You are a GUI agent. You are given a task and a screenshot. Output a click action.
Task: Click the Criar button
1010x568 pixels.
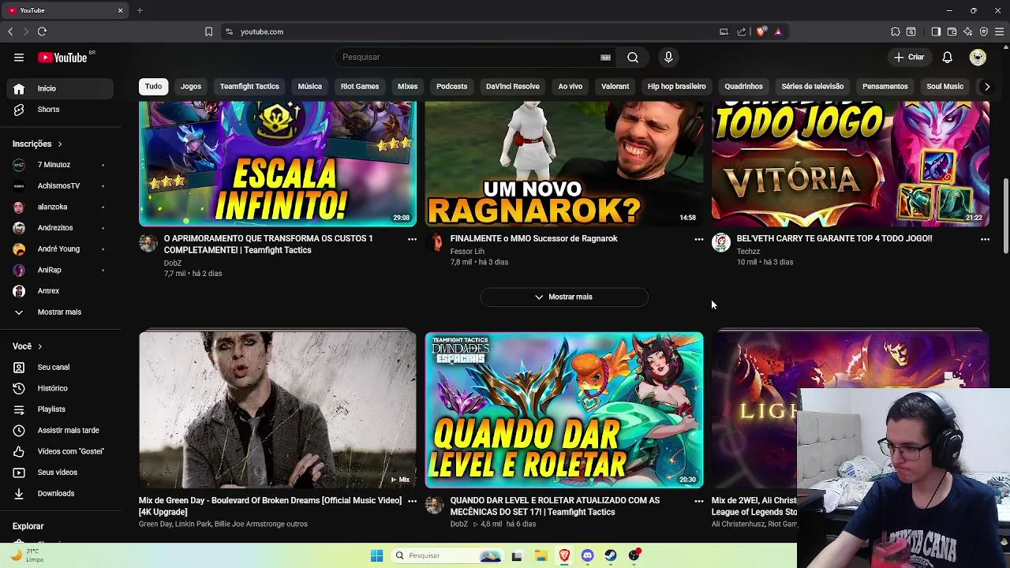tap(908, 57)
